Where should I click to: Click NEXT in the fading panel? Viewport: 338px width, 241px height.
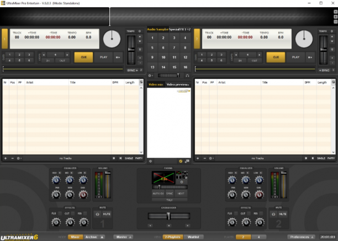[181, 194]
